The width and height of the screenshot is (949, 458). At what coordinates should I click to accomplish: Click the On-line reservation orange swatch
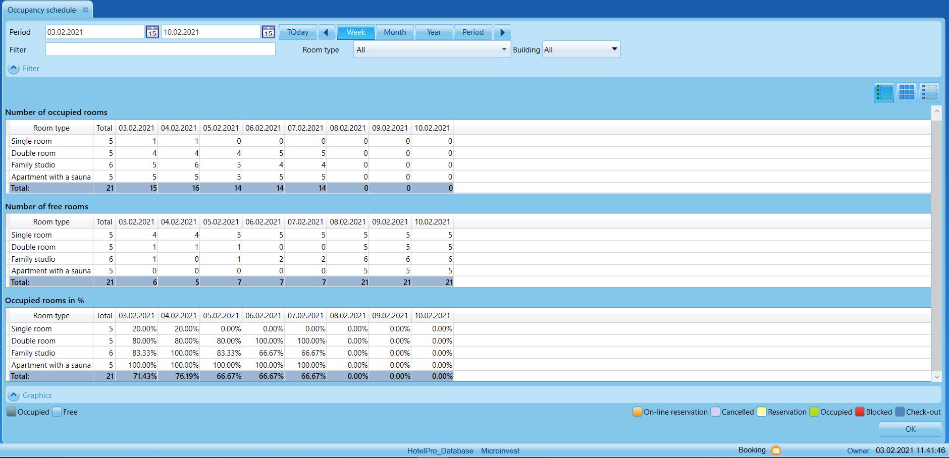point(638,412)
